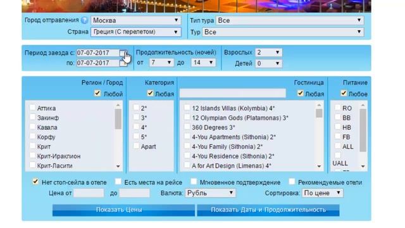Check the 4* category checkbox
The image size is (405, 228).
tap(136, 127)
